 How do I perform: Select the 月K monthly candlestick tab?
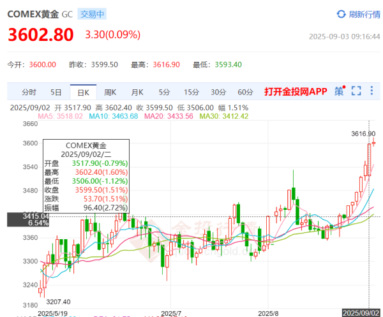(x=137, y=92)
